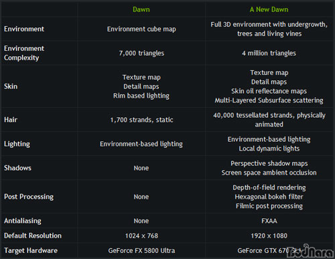Image resolution: width=335 pixels, height=259 pixels.
Task: Select Hexagonal bokeh filter text
Action: 269,197
